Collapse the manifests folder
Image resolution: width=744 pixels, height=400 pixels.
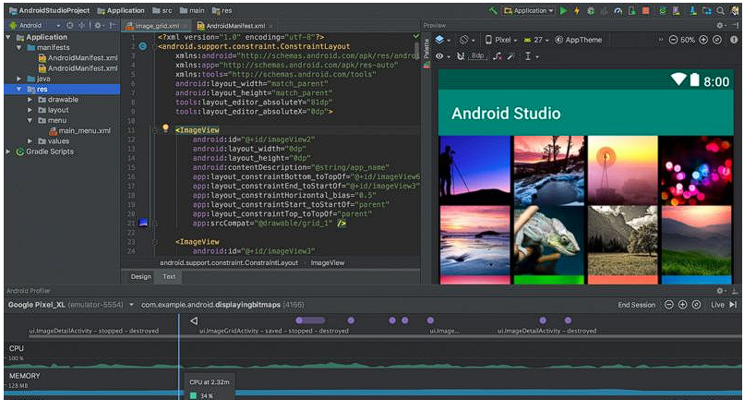19,47
